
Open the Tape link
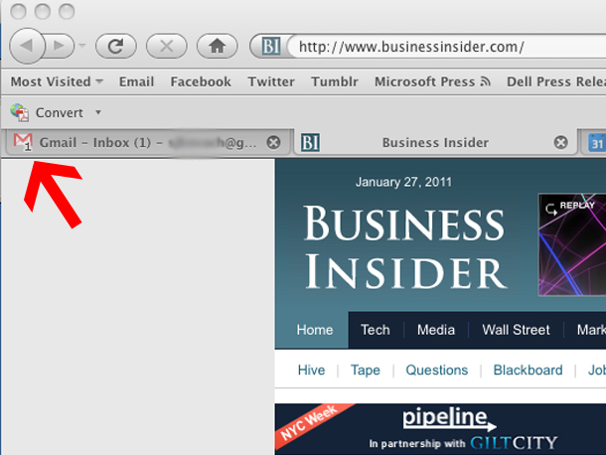[366, 370]
